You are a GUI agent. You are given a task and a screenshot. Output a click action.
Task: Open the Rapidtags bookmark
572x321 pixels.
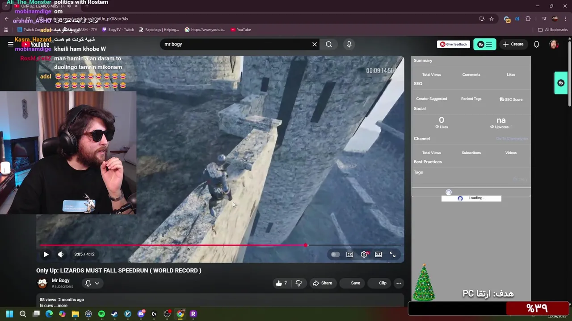point(159,30)
